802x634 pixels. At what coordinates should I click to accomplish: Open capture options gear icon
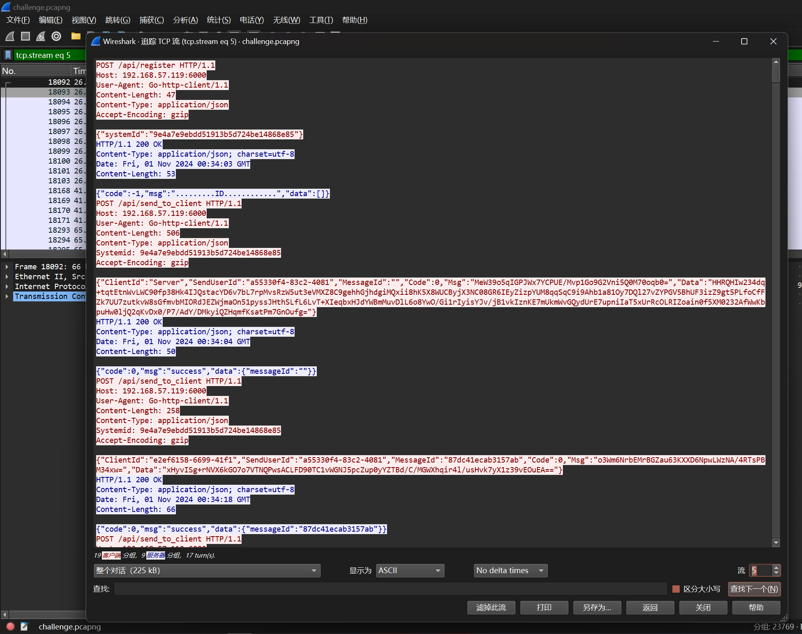pos(56,36)
